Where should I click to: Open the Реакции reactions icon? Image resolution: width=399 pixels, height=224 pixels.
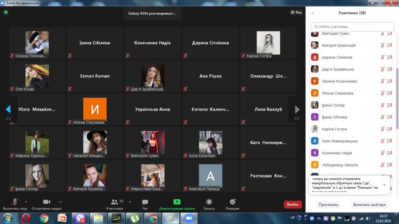233,202
